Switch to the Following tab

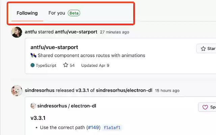(x=27, y=13)
